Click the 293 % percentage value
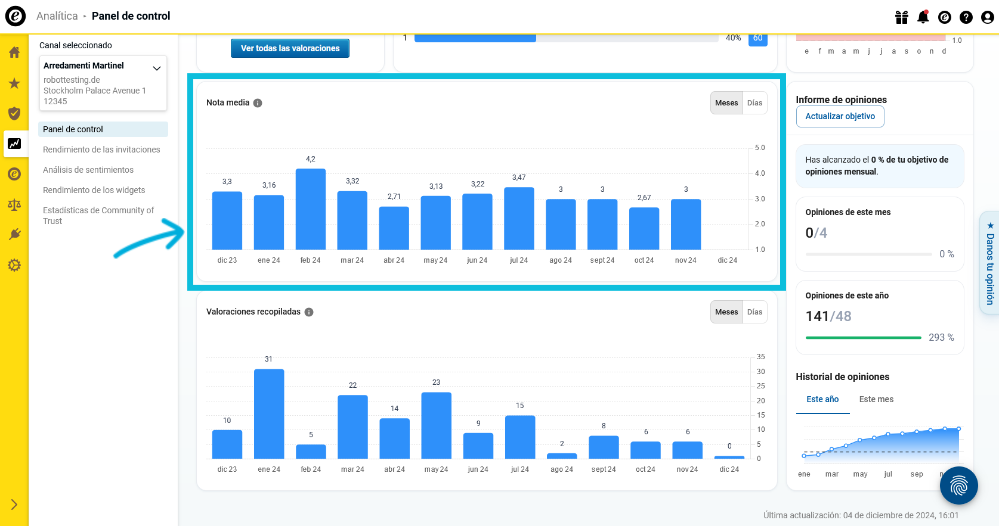This screenshot has width=999, height=526. click(x=941, y=338)
